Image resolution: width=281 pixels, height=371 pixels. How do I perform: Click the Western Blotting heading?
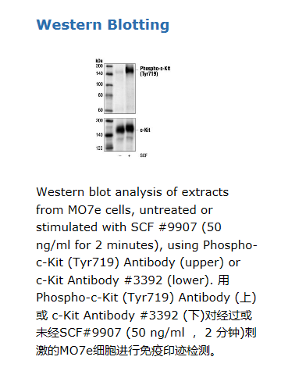(103, 25)
